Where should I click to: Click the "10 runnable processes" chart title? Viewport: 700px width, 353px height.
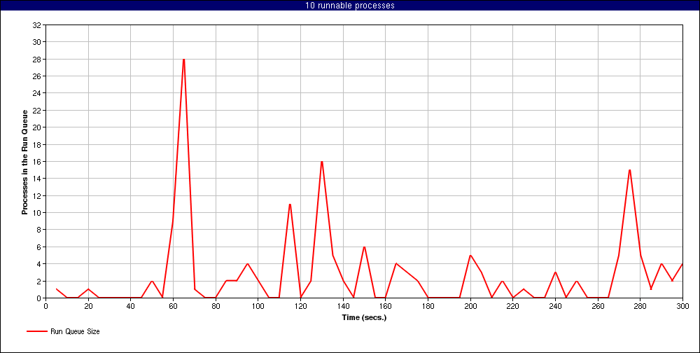[x=349, y=6]
